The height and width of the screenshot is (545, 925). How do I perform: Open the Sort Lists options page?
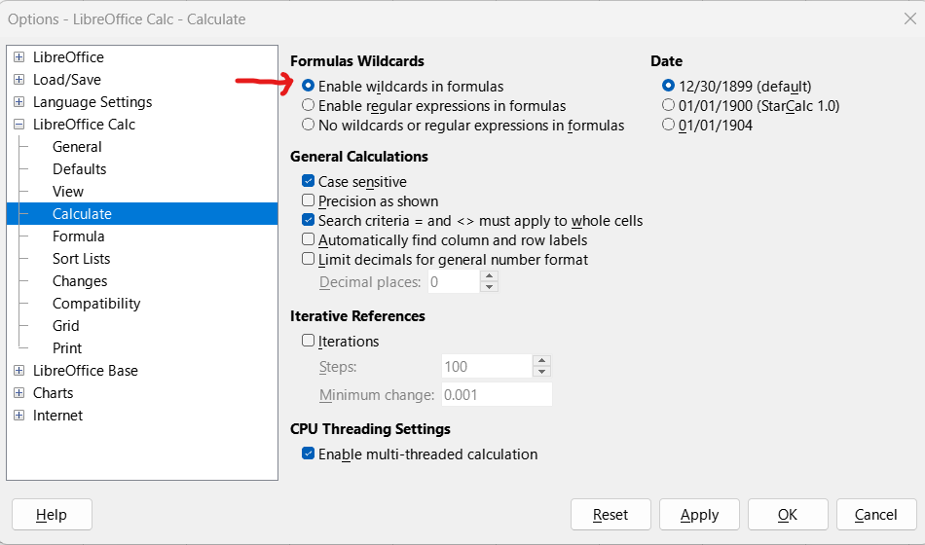tap(81, 259)
